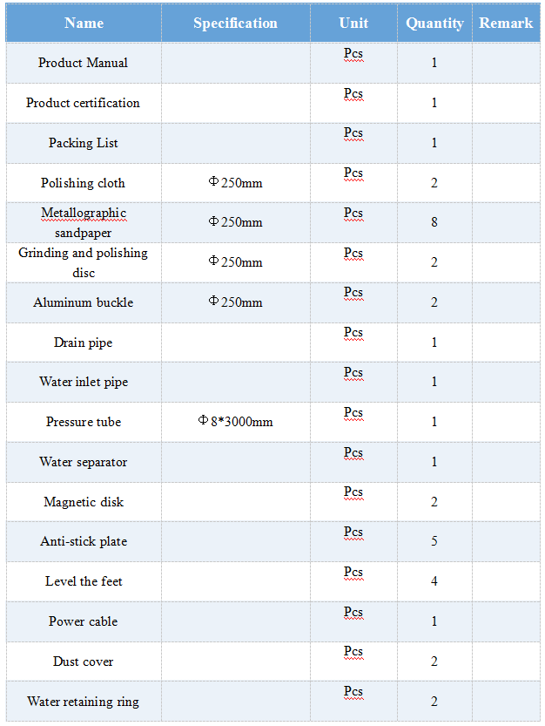Viewport: 545px width, 726px height.
Task: Click the Product Manual cell
Action: point(84,63)
